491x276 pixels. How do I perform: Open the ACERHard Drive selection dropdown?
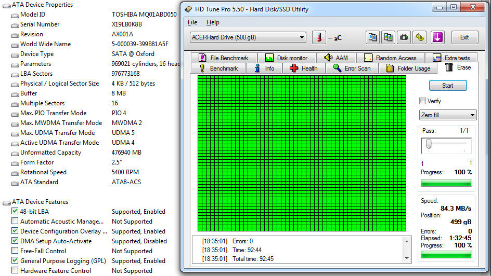click(x=248, y=37)
